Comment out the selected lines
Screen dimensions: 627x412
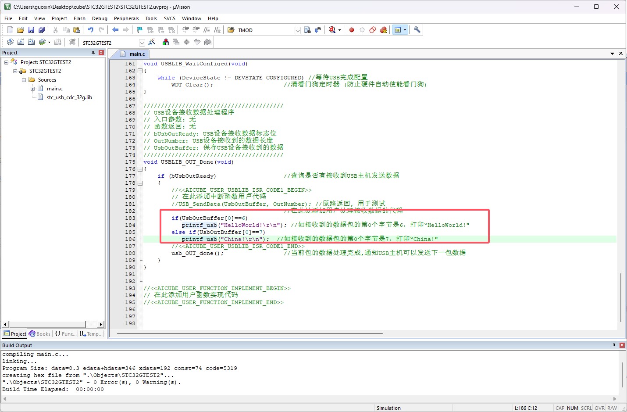207,30
